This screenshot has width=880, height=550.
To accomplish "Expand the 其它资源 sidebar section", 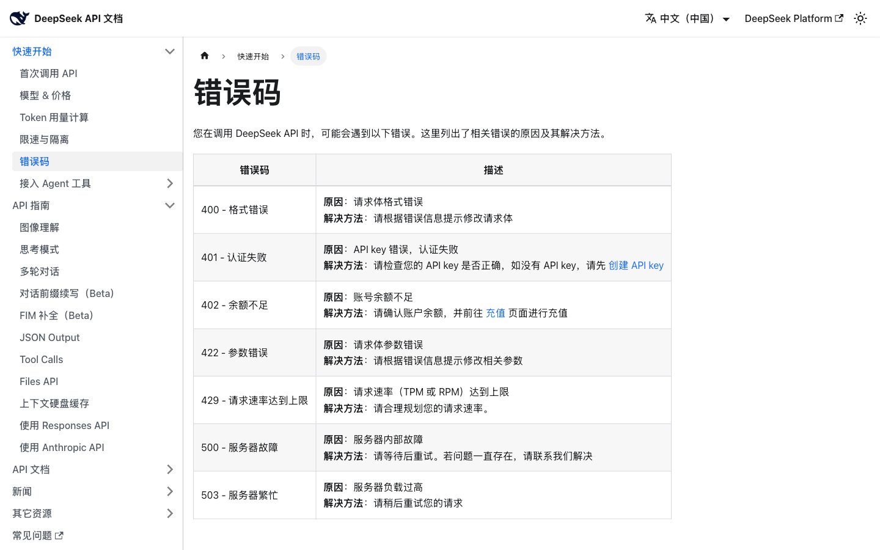I will 170,513.
